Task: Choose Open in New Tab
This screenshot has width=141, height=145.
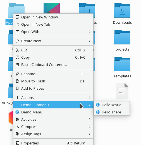Action: (x=53, y=24)
